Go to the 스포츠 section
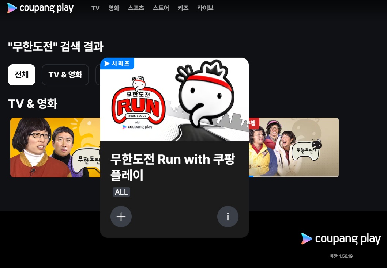This screenshot has width=387, height=268. click(x=136, y=8)
